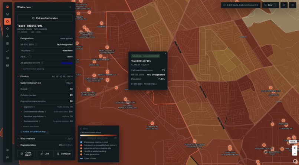Close the What is here panel

(70, 7)
